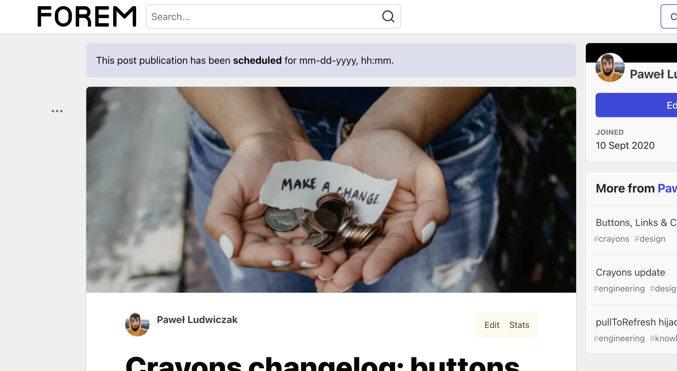The height and width of the screenshot is (371, 677).
Task: Open the article cover image
Action: 331,190
